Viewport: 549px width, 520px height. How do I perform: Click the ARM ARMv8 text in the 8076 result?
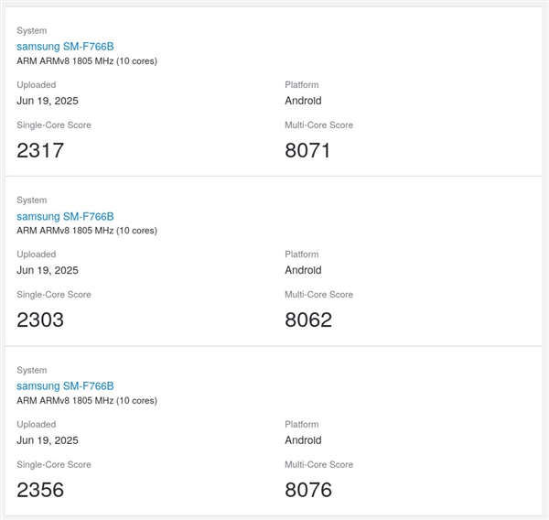point(86,400)
